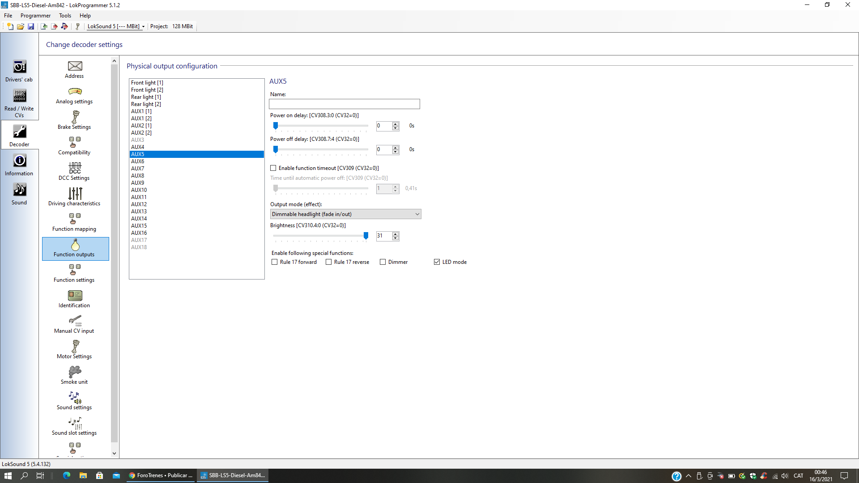859x483 pixels.
Task: Switch to the Read / Write CVs view
Action: (x=19, y=103)
